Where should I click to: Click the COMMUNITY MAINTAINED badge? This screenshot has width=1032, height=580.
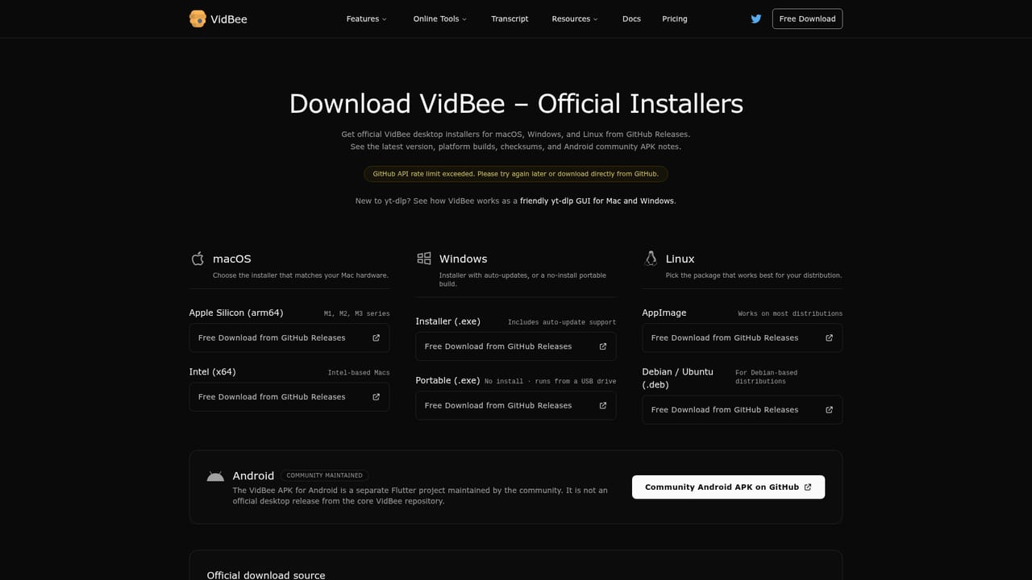(325, 475)
